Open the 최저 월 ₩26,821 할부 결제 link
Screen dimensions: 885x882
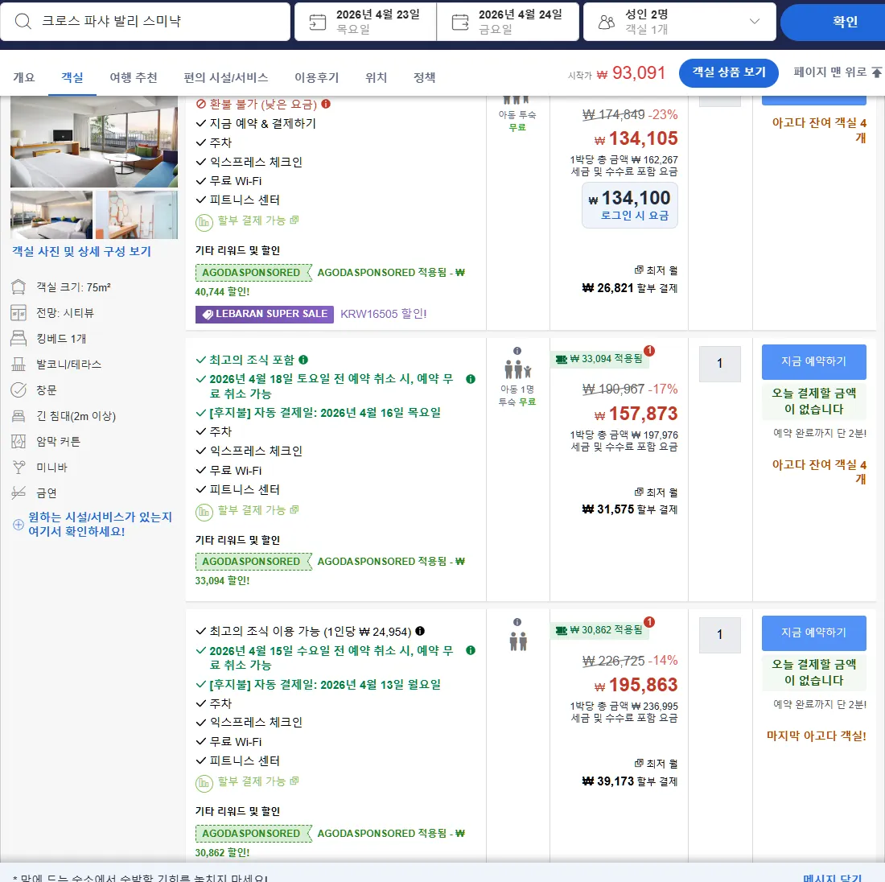(x=630, y=279)
